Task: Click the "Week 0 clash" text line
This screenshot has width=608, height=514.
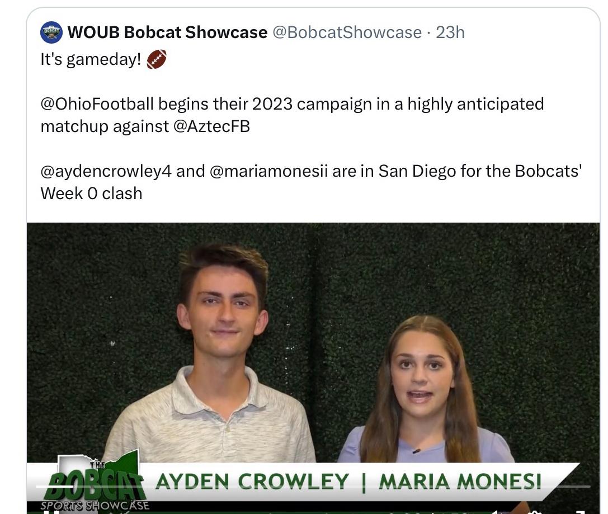Action: 92,194
